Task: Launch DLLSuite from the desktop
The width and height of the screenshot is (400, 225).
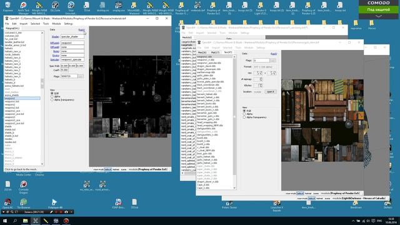Action: 55,7
